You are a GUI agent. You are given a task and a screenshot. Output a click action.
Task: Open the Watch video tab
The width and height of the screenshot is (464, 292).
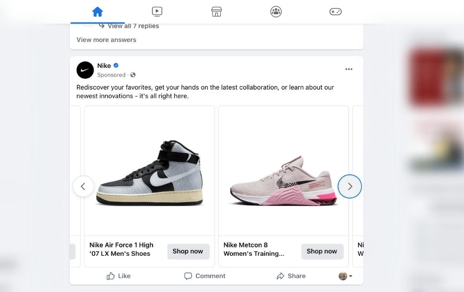coord(157,12)
